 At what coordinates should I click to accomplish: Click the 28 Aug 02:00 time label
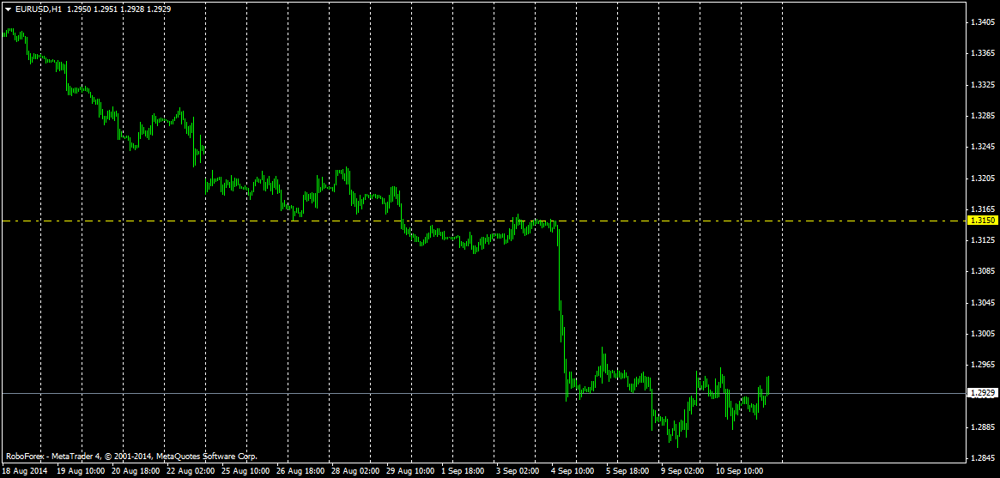(x=355, y=472)
